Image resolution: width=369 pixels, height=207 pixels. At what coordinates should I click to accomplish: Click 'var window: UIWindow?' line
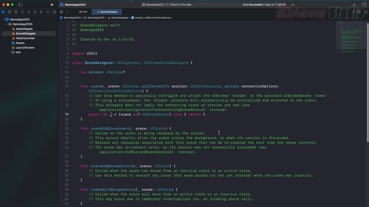coord(103,72)
